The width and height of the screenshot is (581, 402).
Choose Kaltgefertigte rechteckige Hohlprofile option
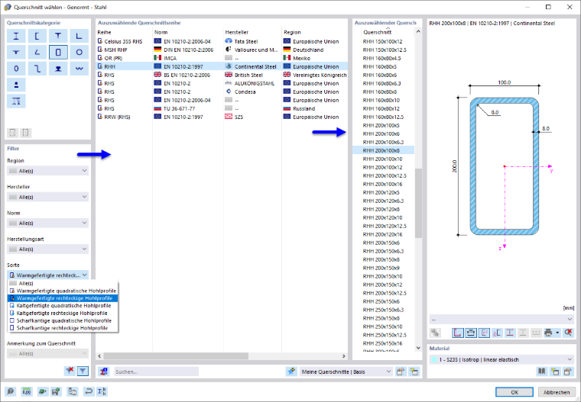pyautogui.click(x=63, y=313)
